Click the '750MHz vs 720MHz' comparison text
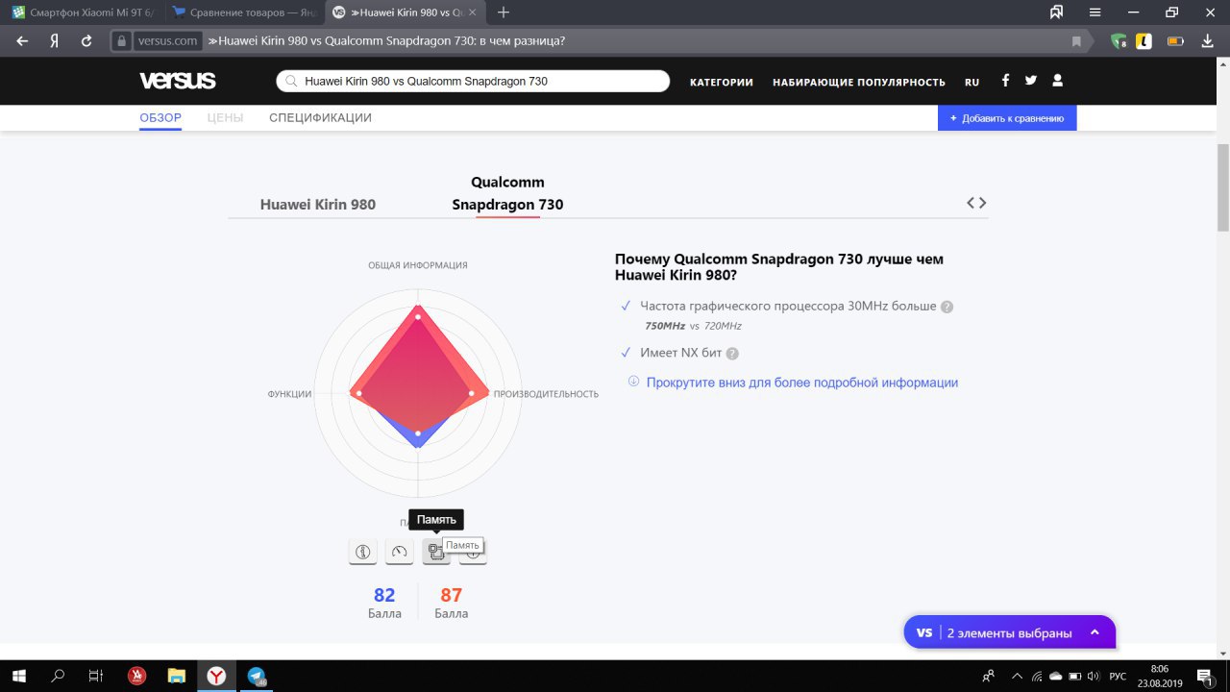1230x692 pixels. 693,326
